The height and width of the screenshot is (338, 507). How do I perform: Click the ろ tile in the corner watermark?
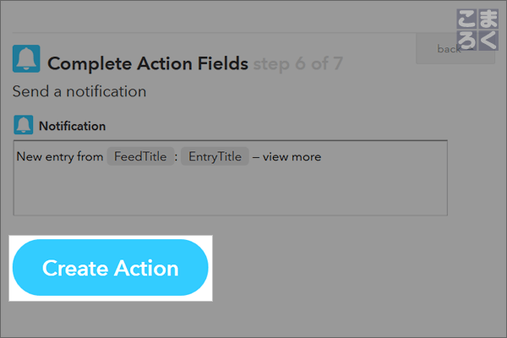tap(466, 41)
